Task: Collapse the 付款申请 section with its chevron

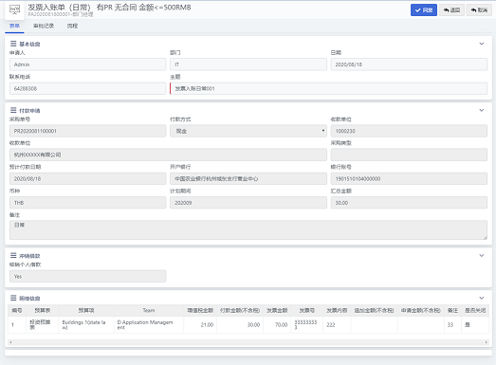Action: 482,110
